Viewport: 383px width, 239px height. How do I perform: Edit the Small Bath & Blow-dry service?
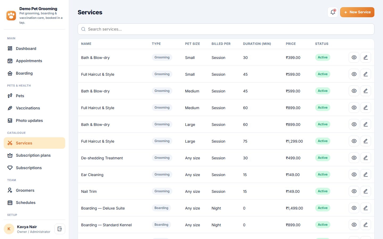pos(366,57)
